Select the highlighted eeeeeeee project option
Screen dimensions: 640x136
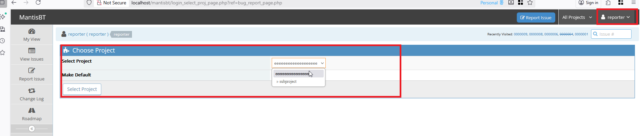292,74
